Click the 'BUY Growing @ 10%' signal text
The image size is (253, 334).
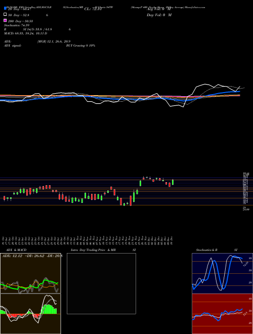(x=80, y=46)
